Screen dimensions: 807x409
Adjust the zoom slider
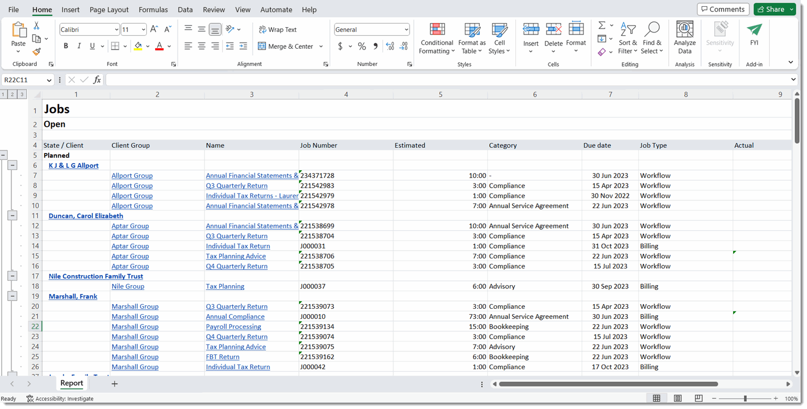point(745,399)
